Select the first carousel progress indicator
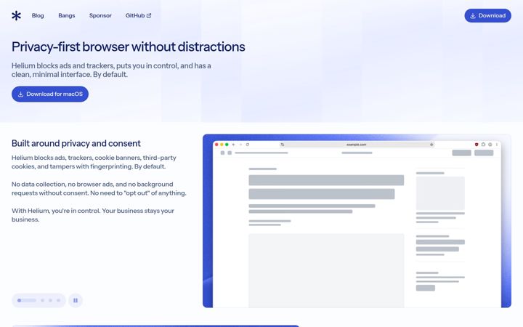Image resolution: width=523 pixels, height=327 pixels. tap(27, 300)
